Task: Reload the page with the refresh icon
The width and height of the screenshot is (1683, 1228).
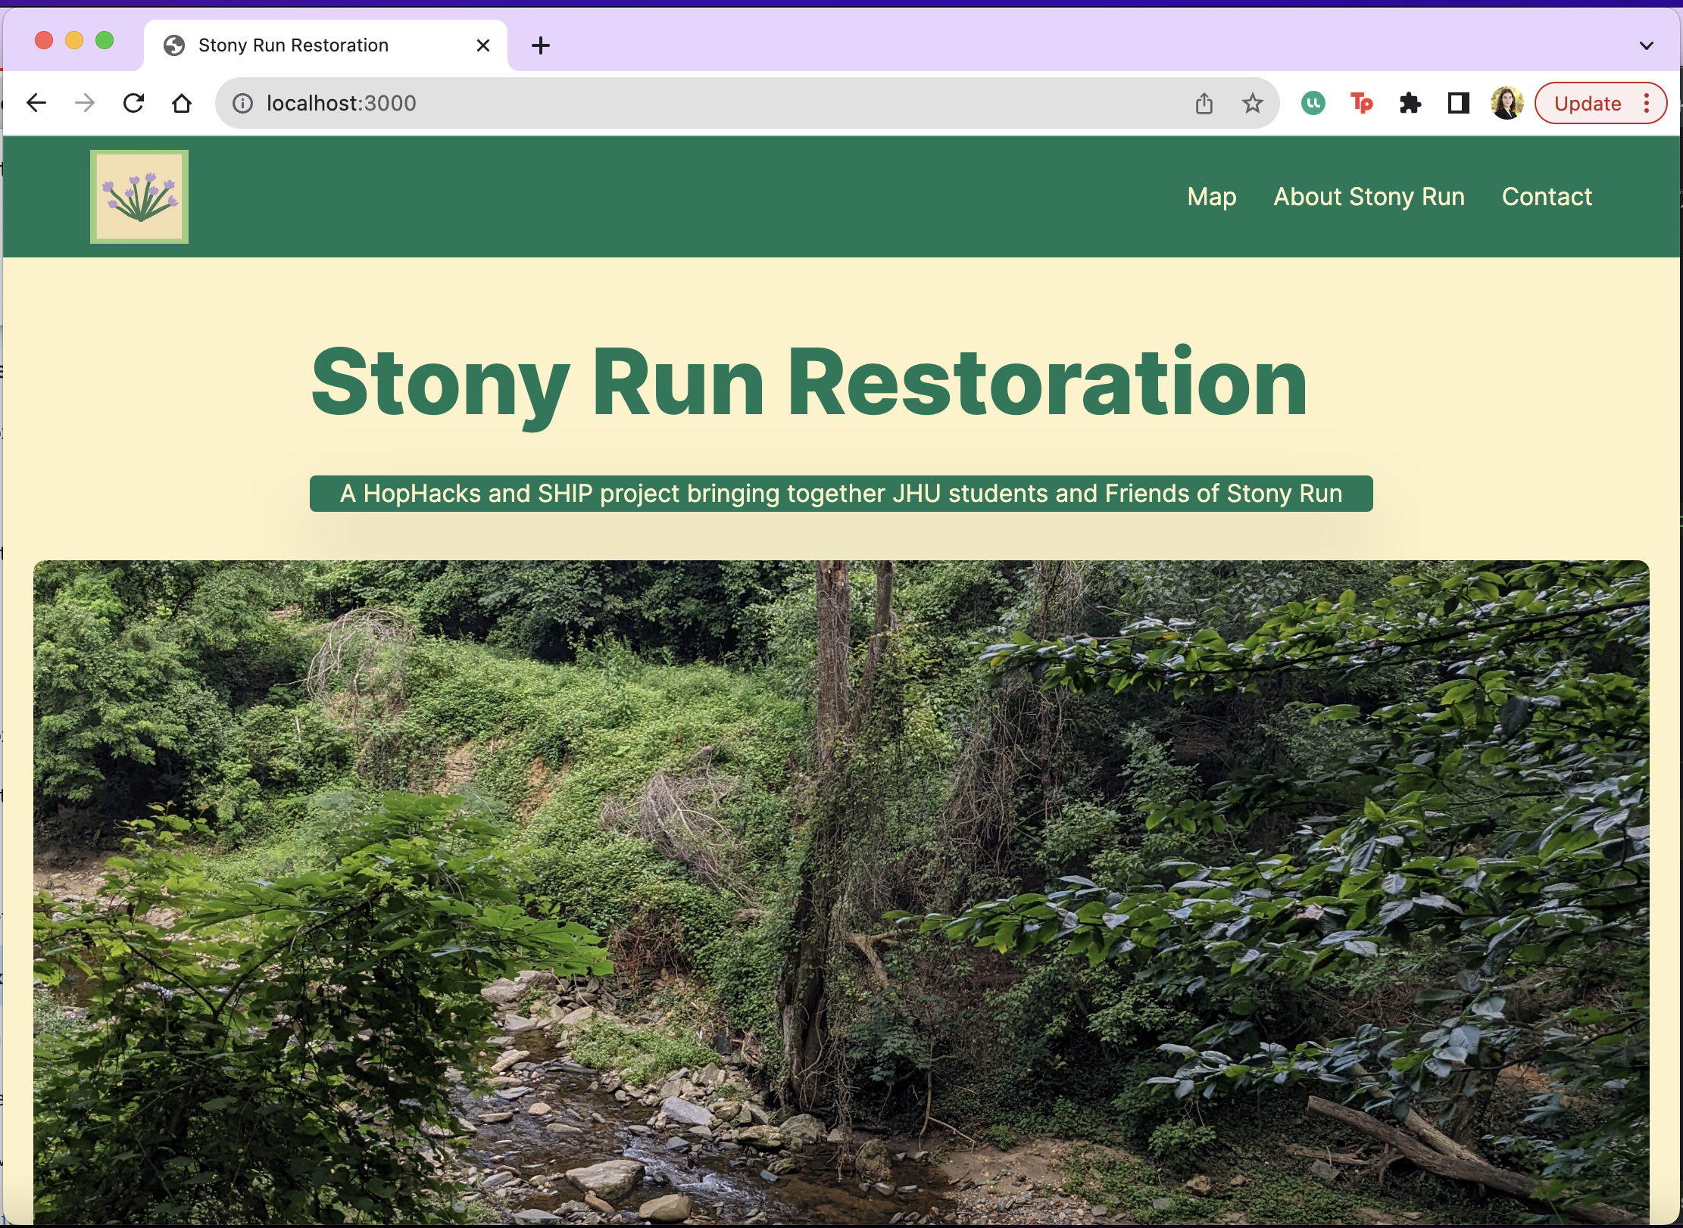Action: [x=133, y=103]
